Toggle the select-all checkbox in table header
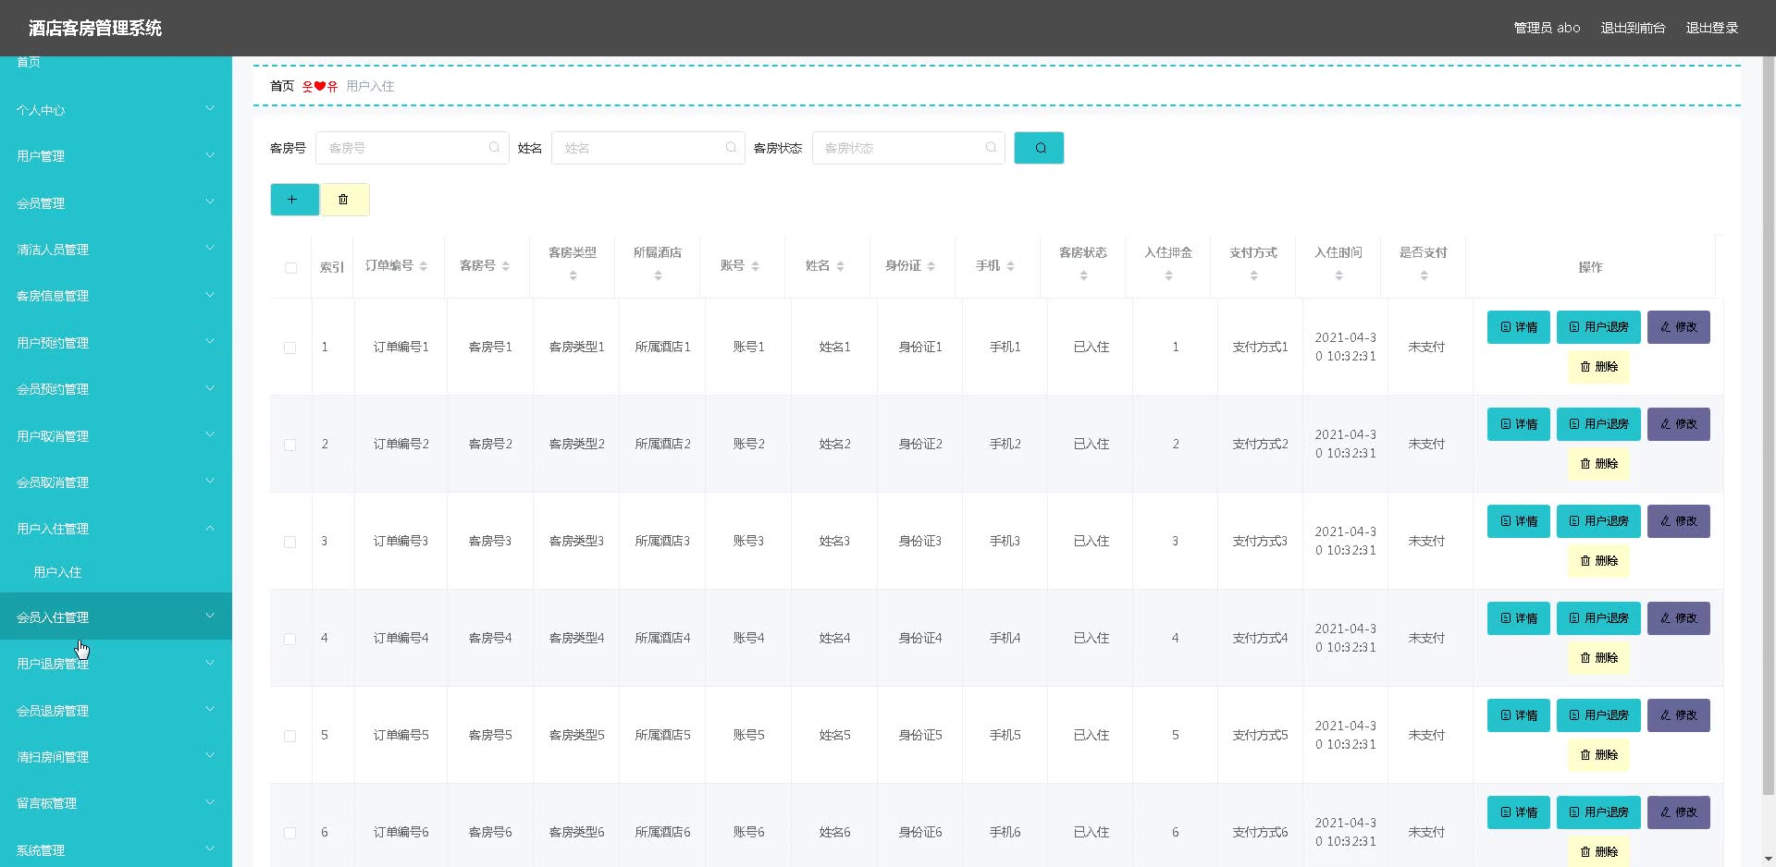 [x=291, y=268]
